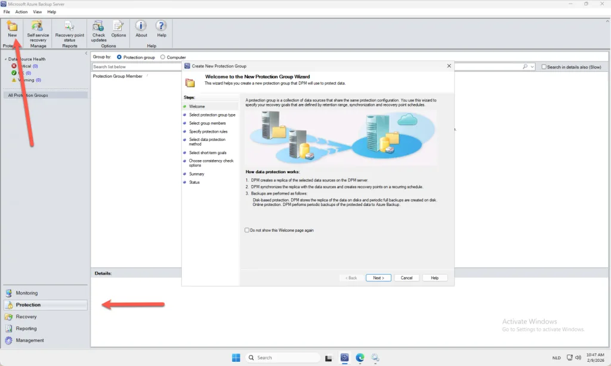Open the View menu
The width and height of the screenshot is (611, 366).
(x=38, y=12)
